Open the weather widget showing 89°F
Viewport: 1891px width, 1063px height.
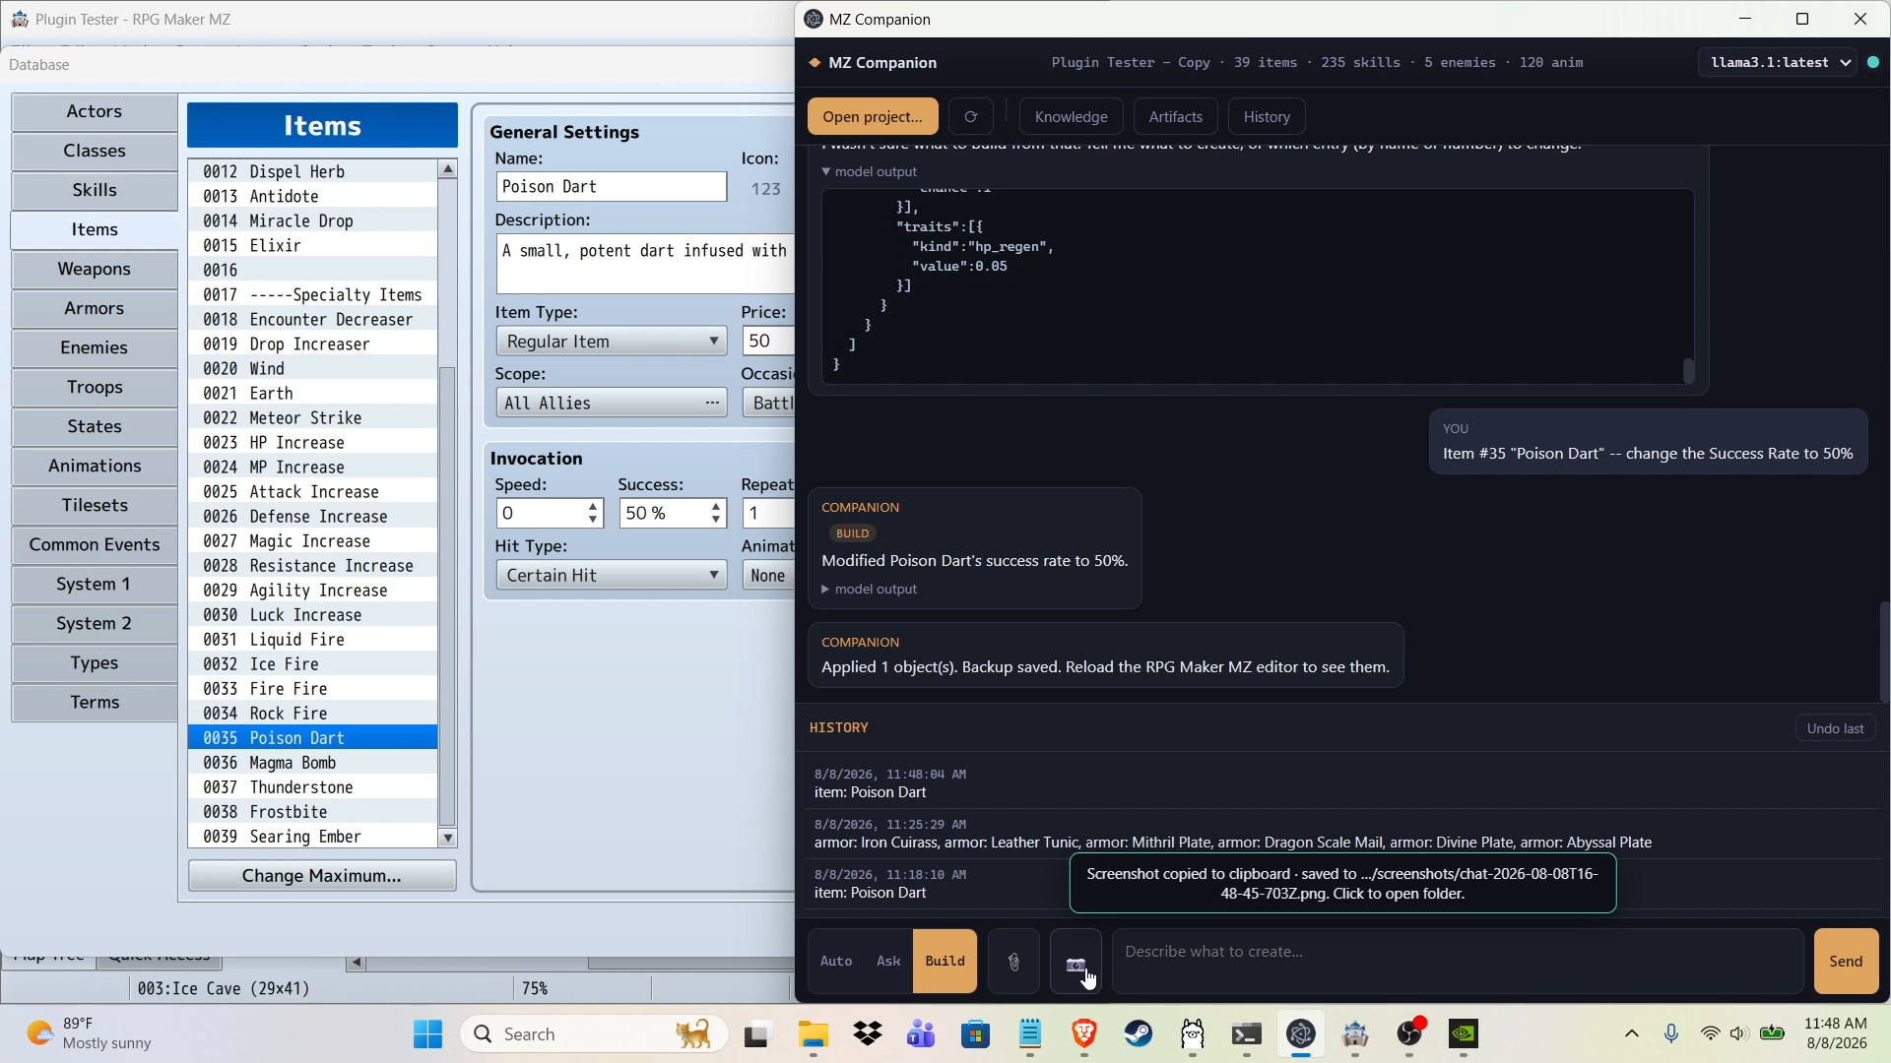[91, 1033]
